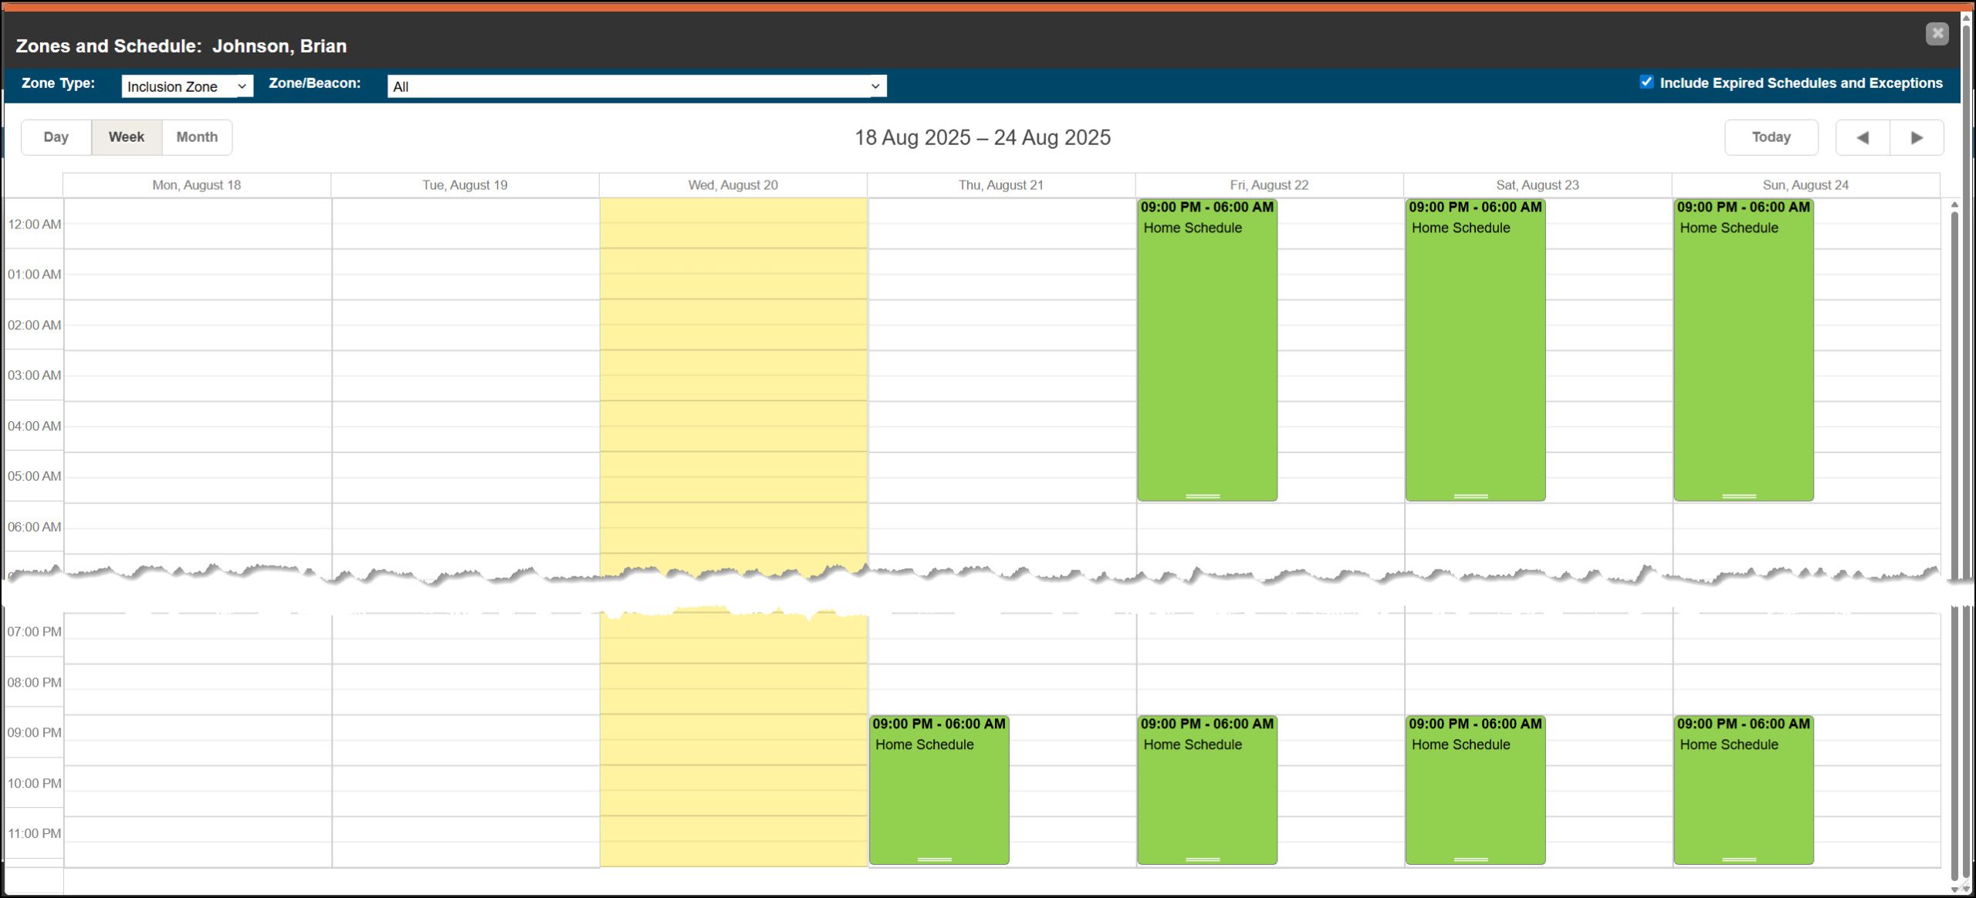Click resize handle of Thursday evening Home Schedule

point(934,859)
